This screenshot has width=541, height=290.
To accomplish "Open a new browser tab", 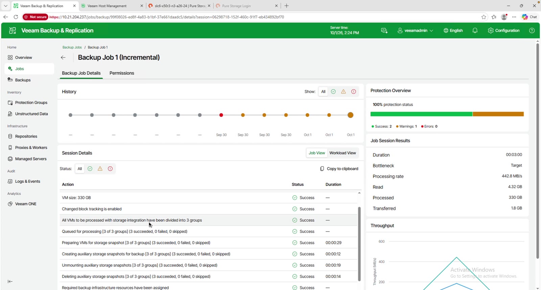I will coord(286,6).
